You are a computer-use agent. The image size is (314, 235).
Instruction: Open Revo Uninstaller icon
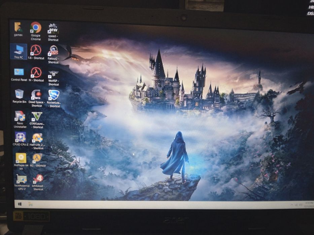(20, 120)
